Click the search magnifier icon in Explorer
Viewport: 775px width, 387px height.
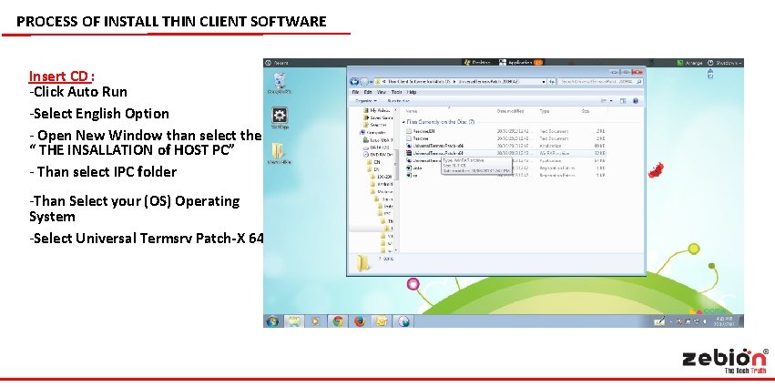(x=639, y=82)
